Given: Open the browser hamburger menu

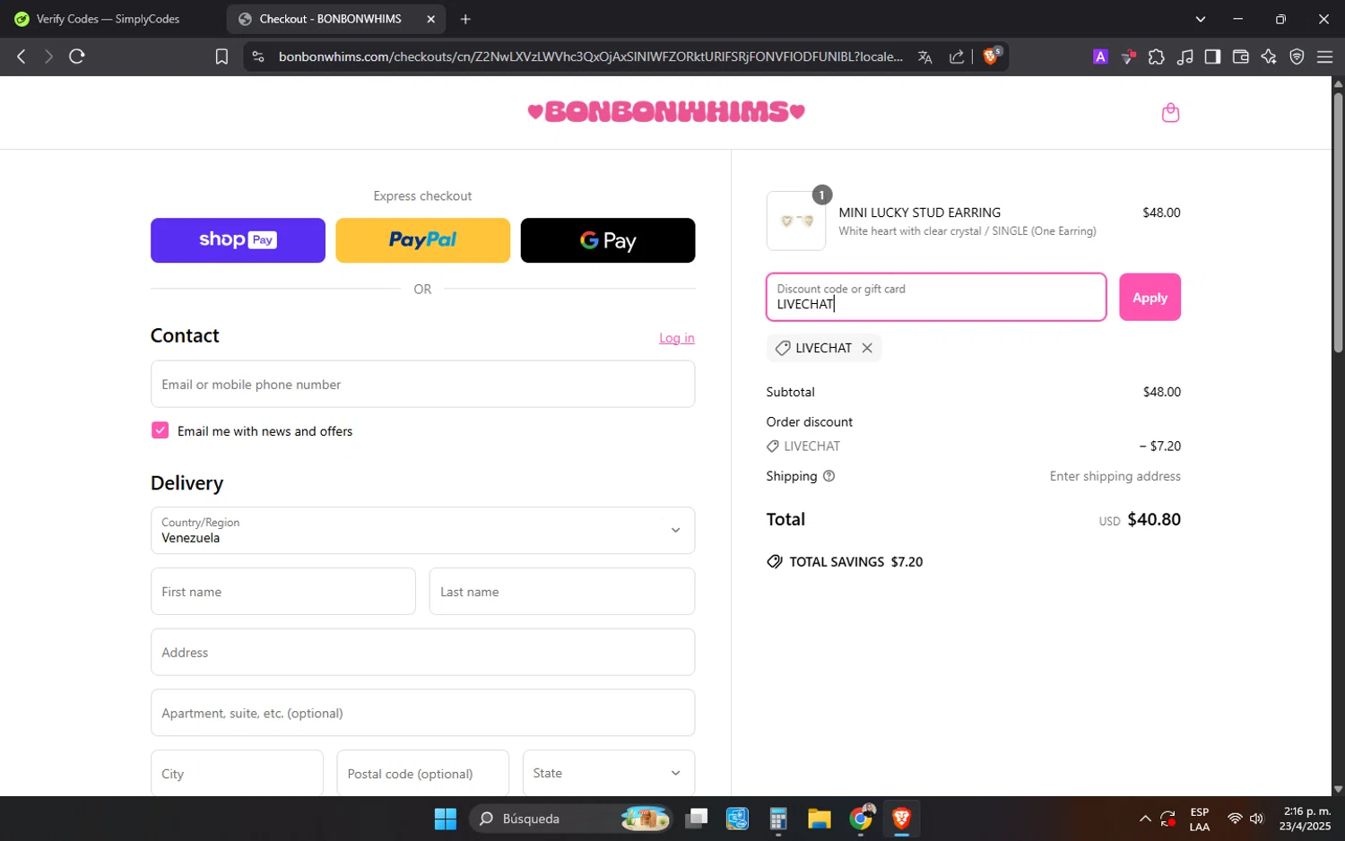Looking at the screenshot, I should (x=1324, y=56).
